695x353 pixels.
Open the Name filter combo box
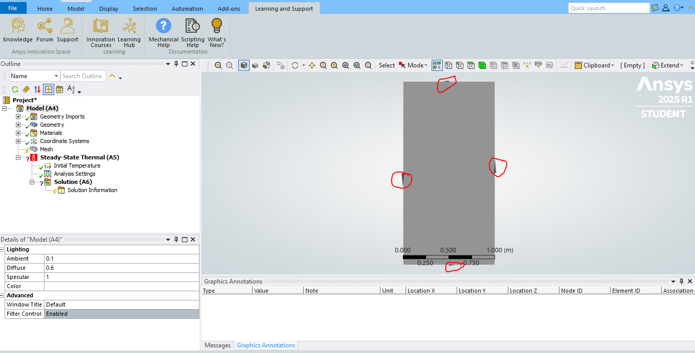(x=35, y=76)
